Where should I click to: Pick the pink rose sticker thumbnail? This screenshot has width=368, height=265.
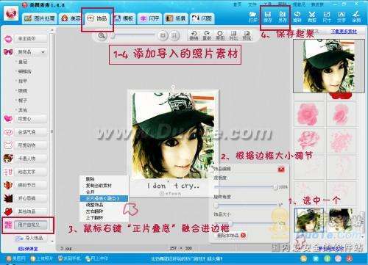308,114
